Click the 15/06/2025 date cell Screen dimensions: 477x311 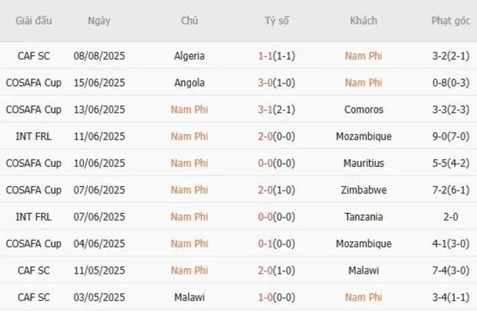[100, 82]
